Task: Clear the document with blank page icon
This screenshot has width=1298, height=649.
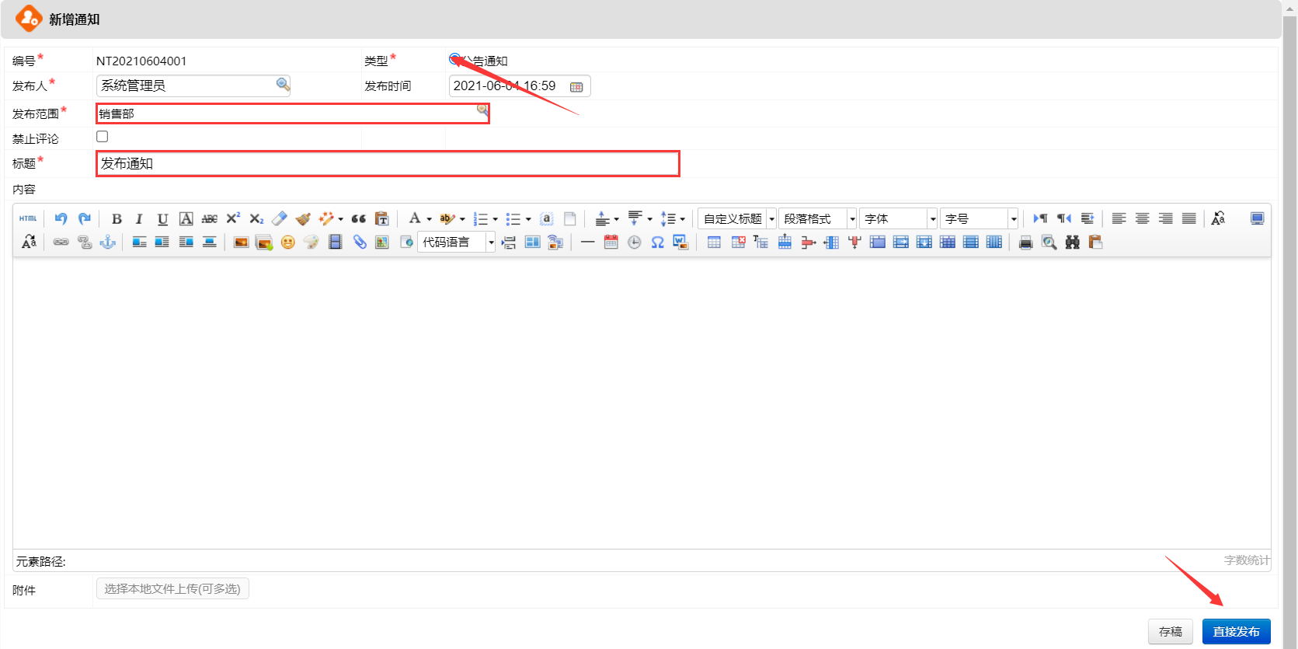Action: [569, 218]
